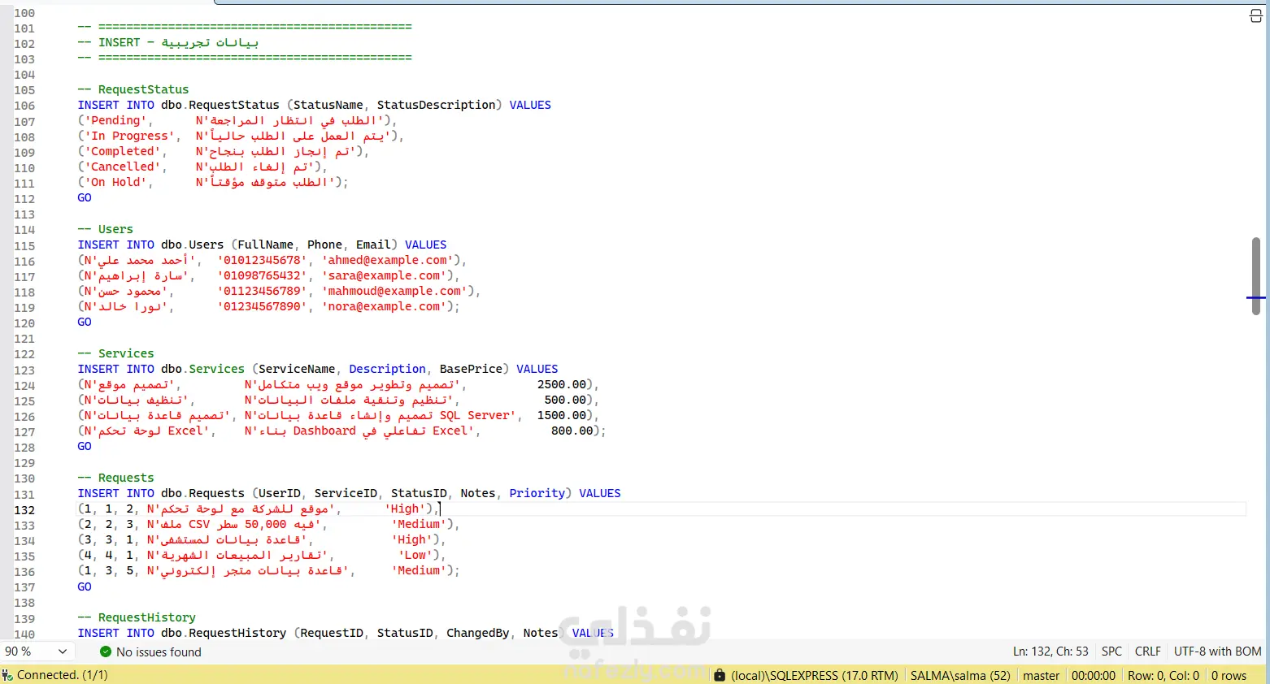The height and width of the screenshot is (684, 1270).
Task: Click the '-- Users' comment line
Action: point(106,229)
